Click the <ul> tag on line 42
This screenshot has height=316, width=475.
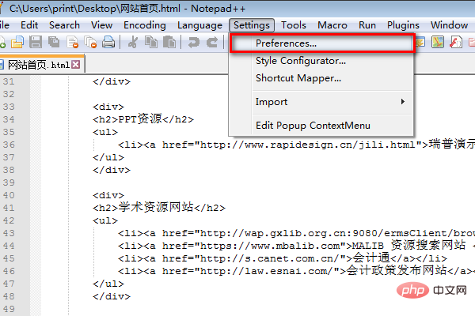pos(105,220)
